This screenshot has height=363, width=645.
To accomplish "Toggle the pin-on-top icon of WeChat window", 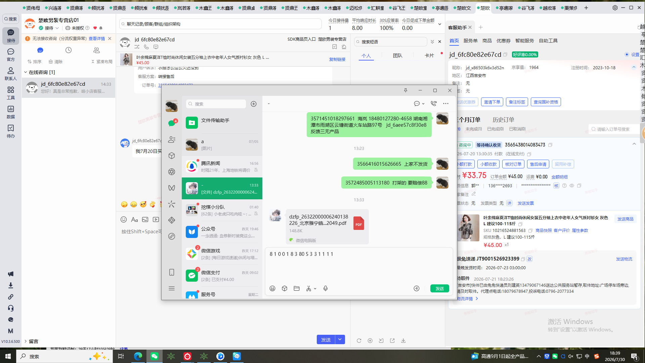I will 405,90.
